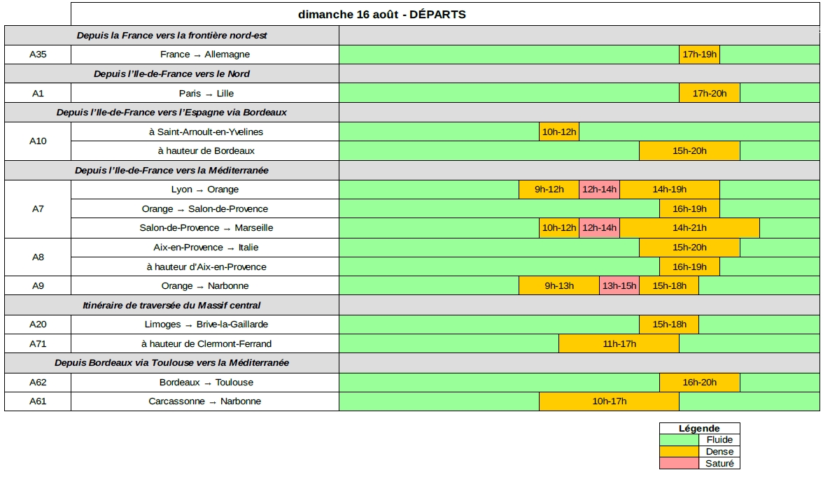Click the 13h-15h saturated block on A9

pyautogui.click(x=619, y=285)
